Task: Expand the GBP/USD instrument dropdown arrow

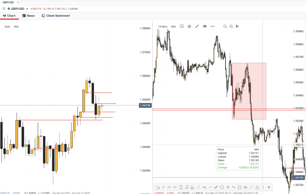Action: tap(27, 9)
